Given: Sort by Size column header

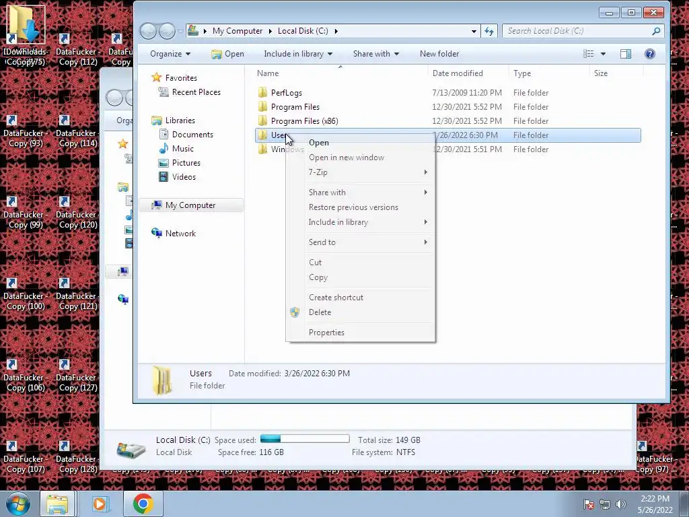Looking at the screenshot, I should 601,73.
